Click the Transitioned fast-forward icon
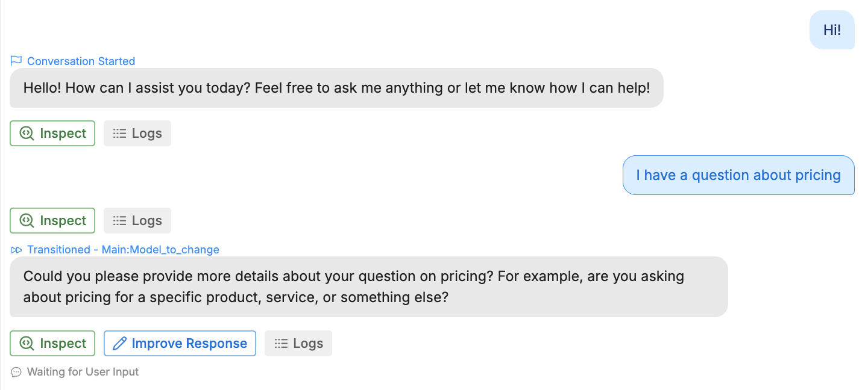Viewport: 862px width, 390px height. pos(16,250)
